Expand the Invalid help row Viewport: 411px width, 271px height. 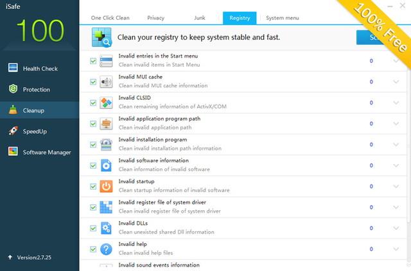coord(396,249)
